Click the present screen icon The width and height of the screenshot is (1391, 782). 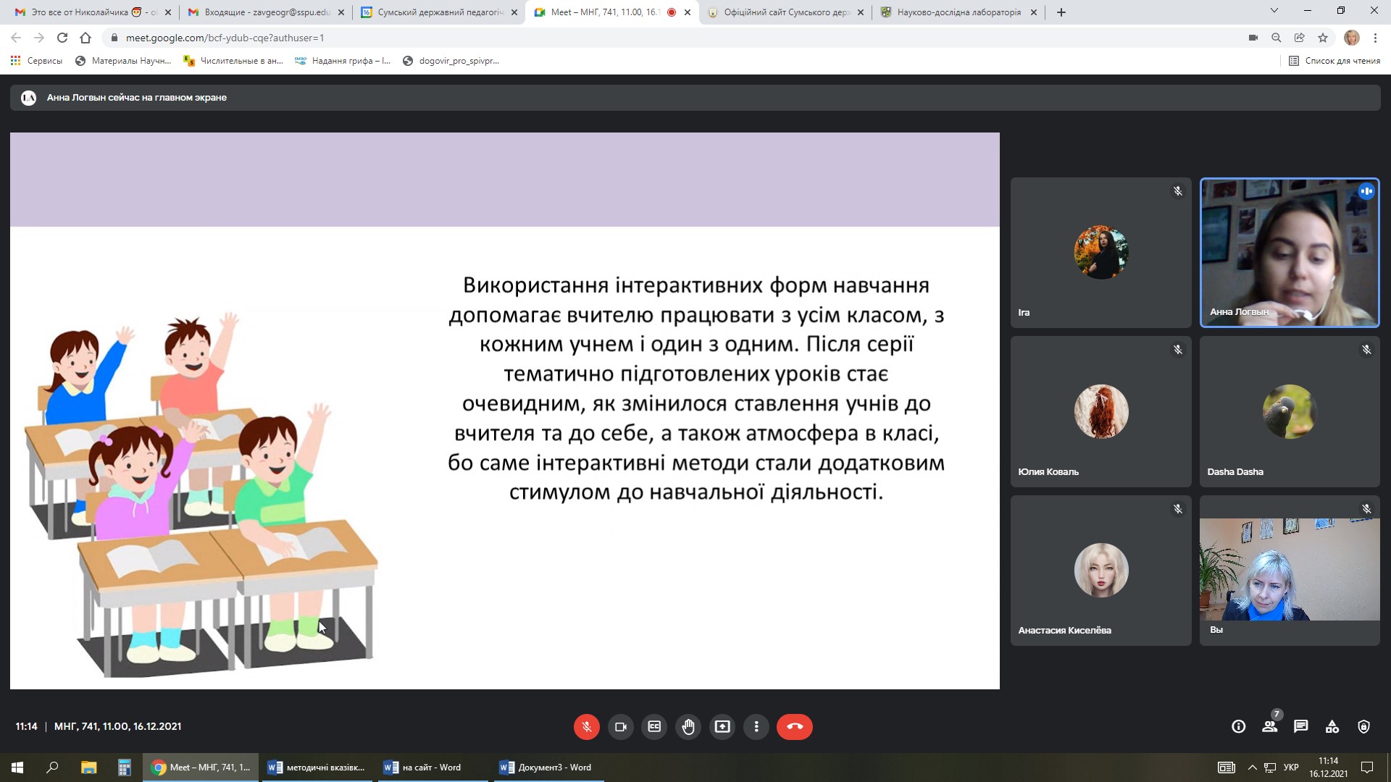pyautogui.click(x=722, y=726)
